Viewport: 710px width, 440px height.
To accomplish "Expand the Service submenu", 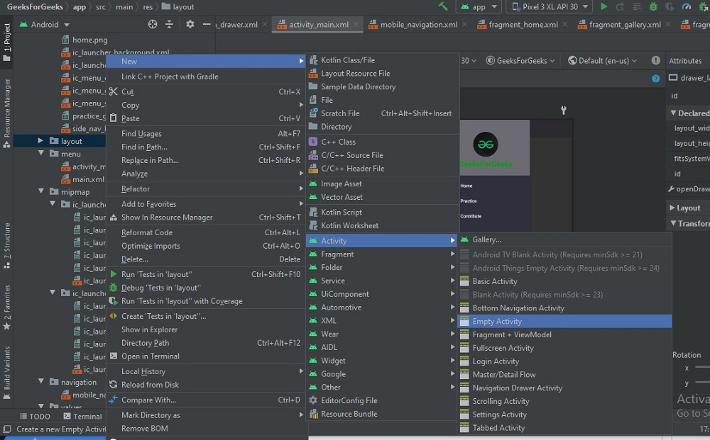I will click(382, 281).
